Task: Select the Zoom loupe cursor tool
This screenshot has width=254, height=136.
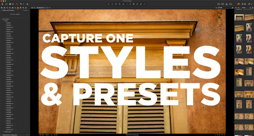Action: (116, 4)
